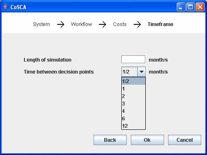Pick the 3 option in the list
The image size is (207, 155).
(133, 103)
